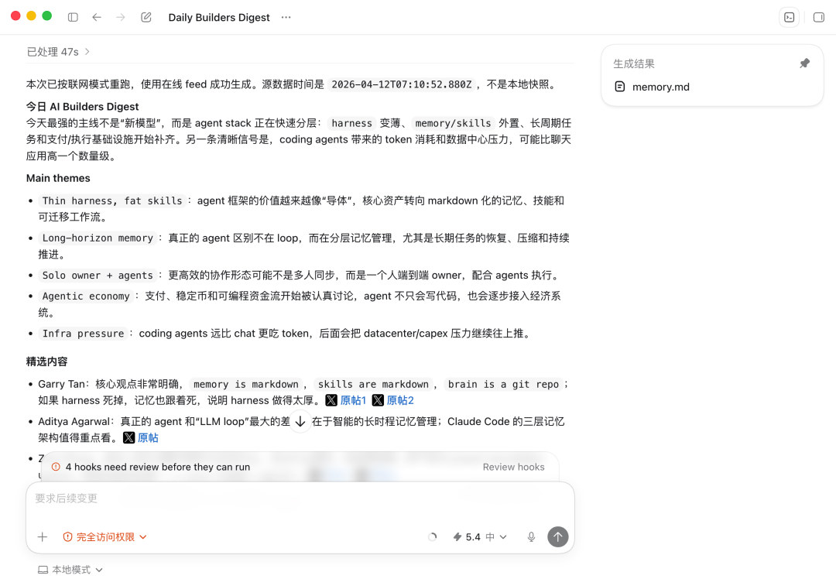The image size is (836, 586).
Task: Open the terminal panel icon
Action: point(789,17)
